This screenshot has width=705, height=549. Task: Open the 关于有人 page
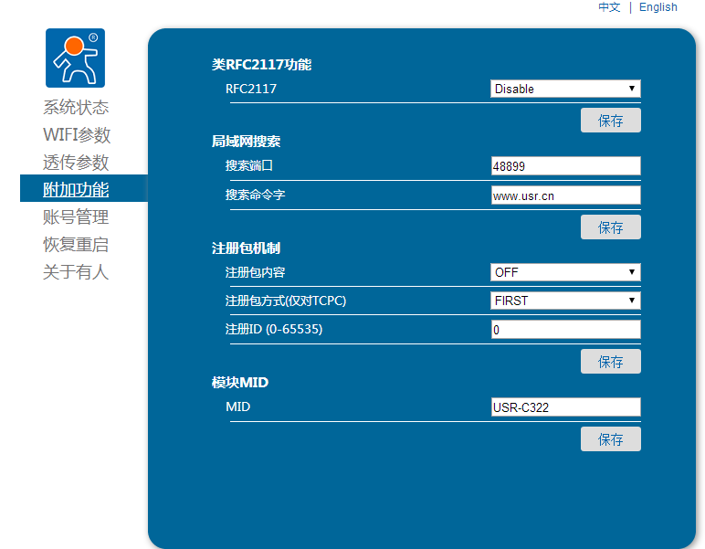76,271
